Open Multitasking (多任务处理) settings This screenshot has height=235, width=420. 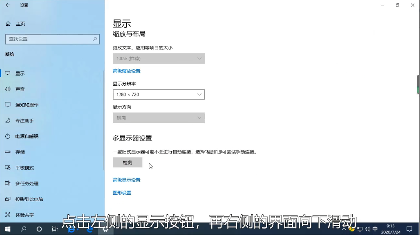[27, 183]
